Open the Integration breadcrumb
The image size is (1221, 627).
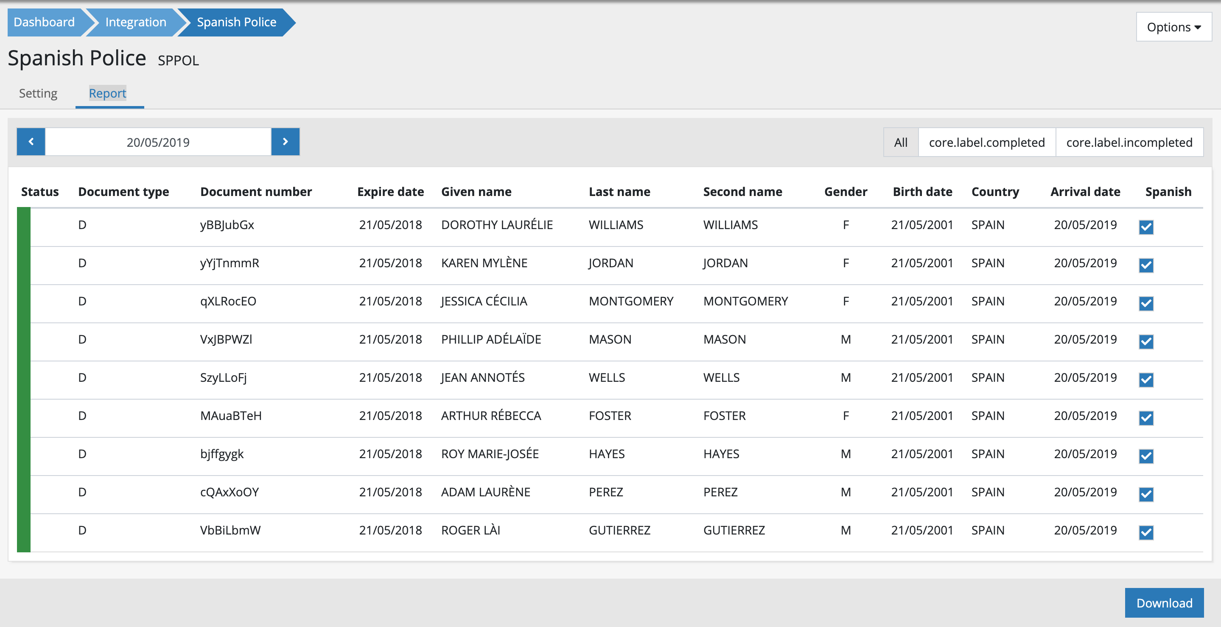tap(136, 22)
